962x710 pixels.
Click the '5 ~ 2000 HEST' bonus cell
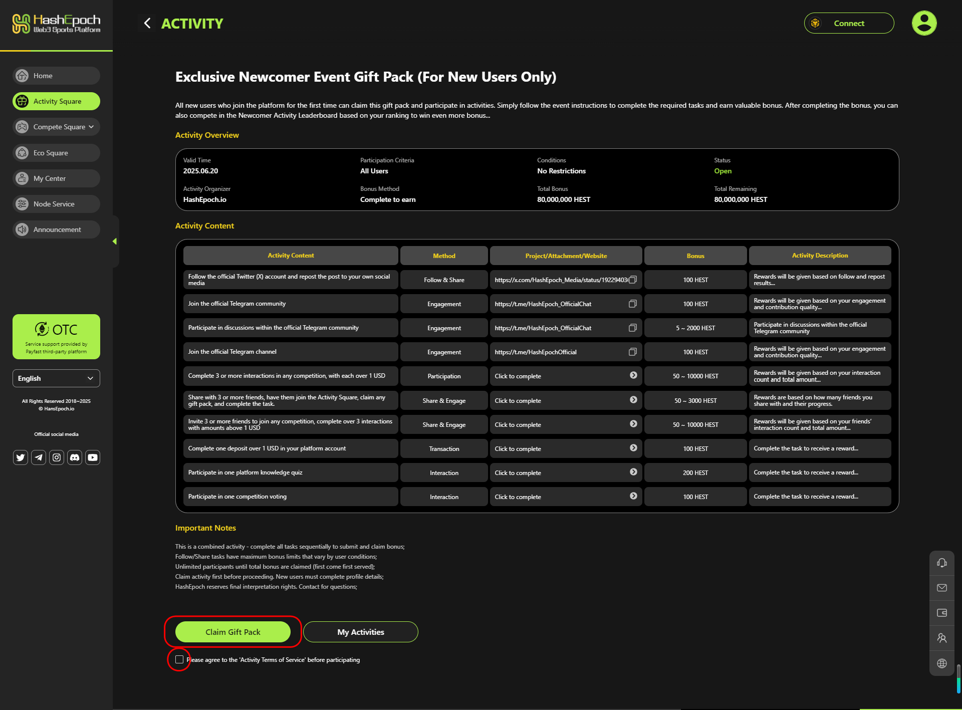pyautogui.click(x=695, y=328)
